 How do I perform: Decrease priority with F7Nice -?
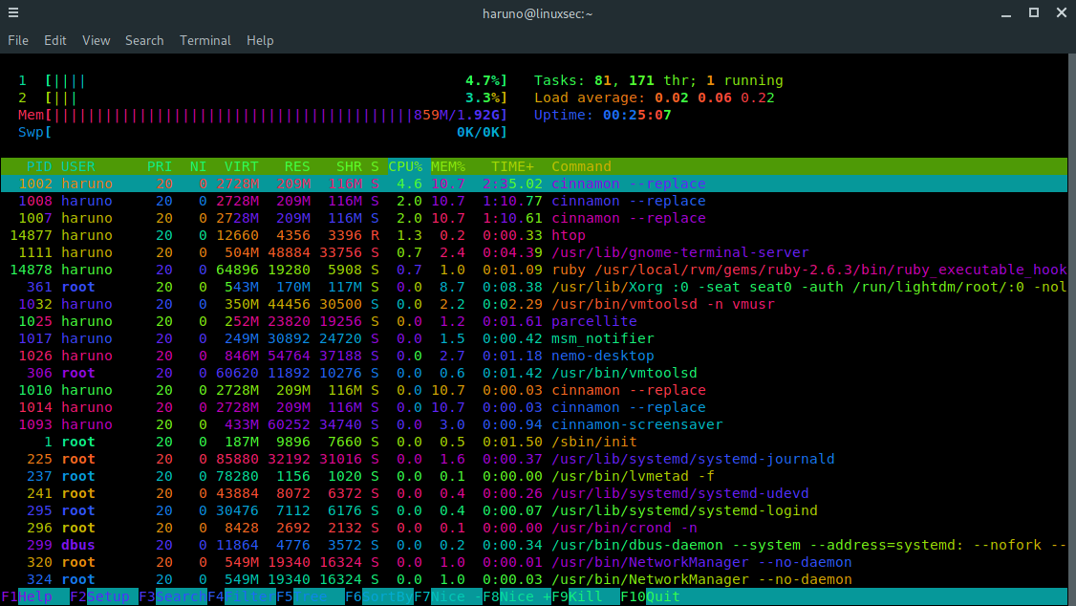[444, 595]
